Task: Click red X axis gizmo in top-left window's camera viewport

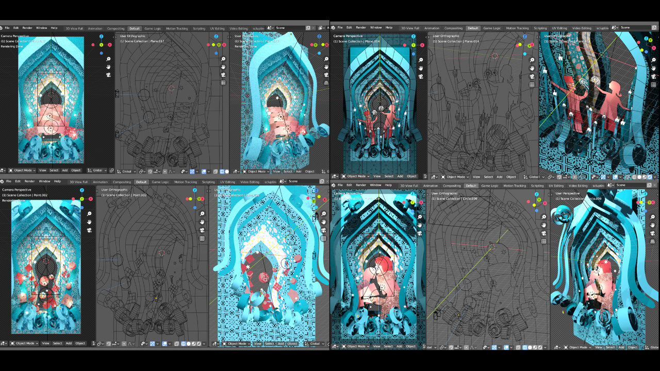Action: pos(110,45)
